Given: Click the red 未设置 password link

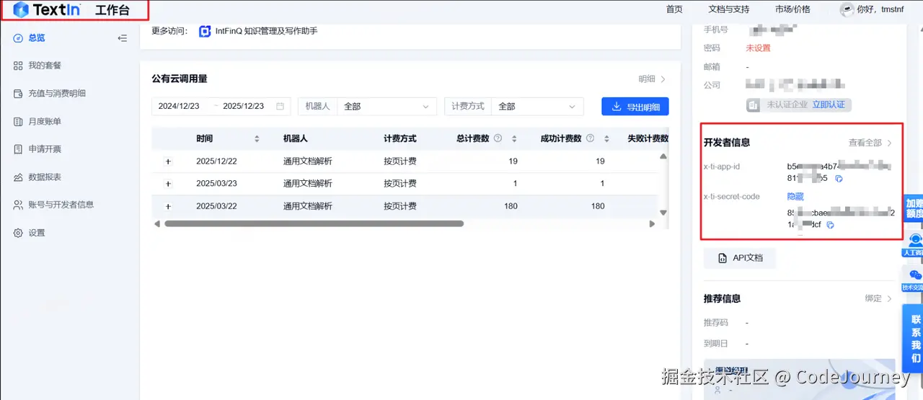Looking at the screenshot, I should point(758,48).
